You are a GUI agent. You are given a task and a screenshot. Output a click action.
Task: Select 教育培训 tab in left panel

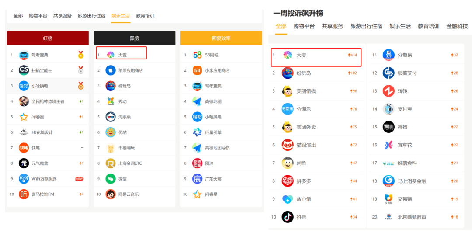pyautogui.click(x=145, y=16)
